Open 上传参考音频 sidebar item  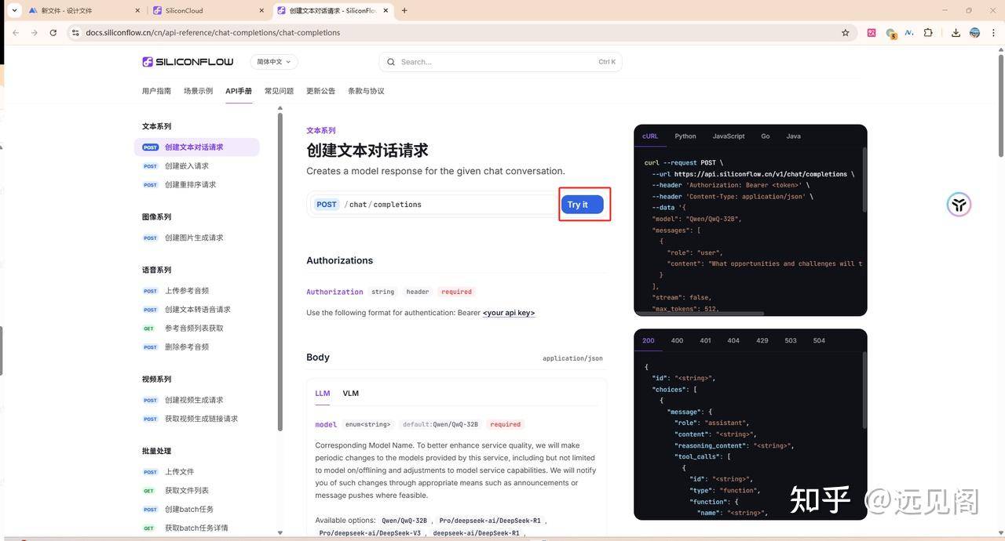pyautogui.click(x=196, y=291)
